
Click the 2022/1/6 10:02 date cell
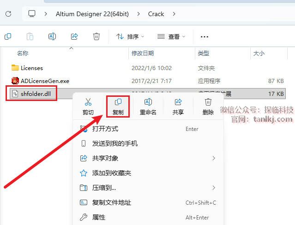coord(151,68)
